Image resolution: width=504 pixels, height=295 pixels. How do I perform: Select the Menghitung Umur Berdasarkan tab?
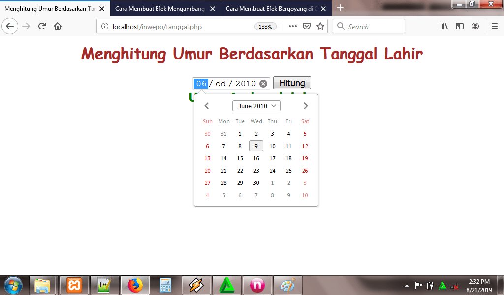coord(50,9)
